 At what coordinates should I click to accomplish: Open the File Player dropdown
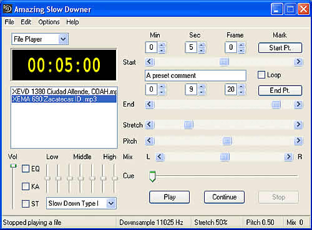click(x=63, y=39)
